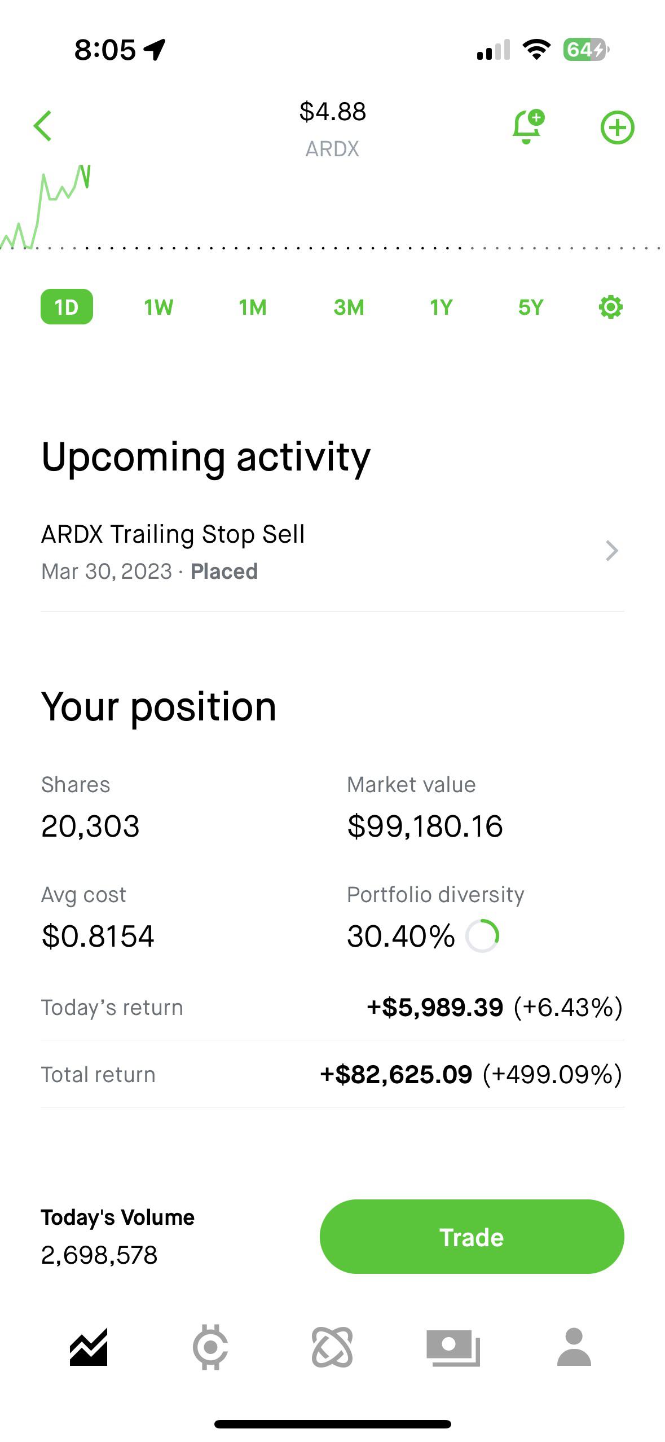665x1442 pixels.
Task: Open the retirement tab icon
Action: click(332, 1347)
